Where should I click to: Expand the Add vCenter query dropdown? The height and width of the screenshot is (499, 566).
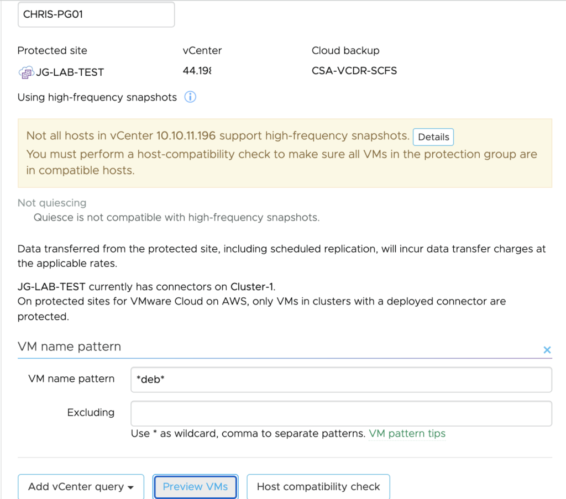coord(81,487)
